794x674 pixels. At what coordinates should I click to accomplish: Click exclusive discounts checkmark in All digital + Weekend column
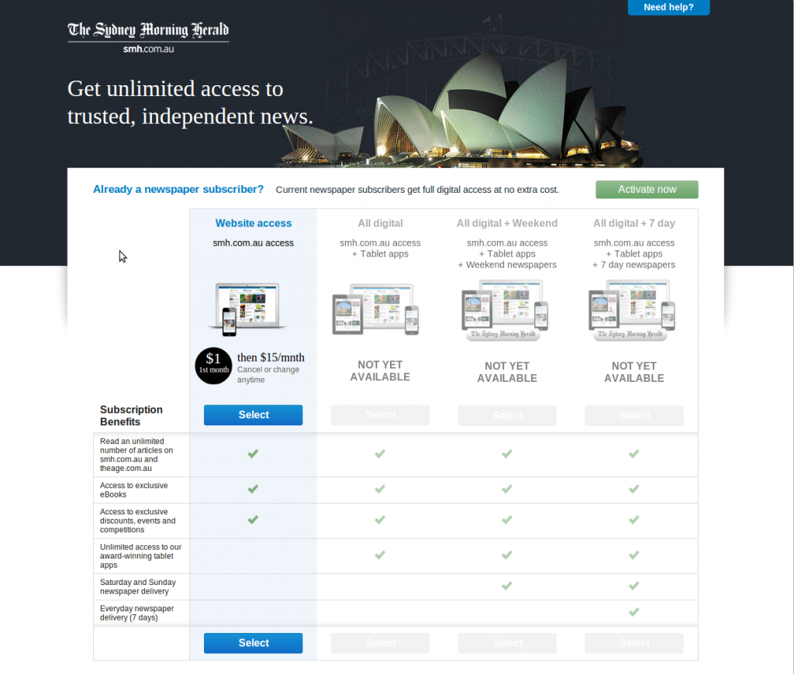click(x=507, y=520)
